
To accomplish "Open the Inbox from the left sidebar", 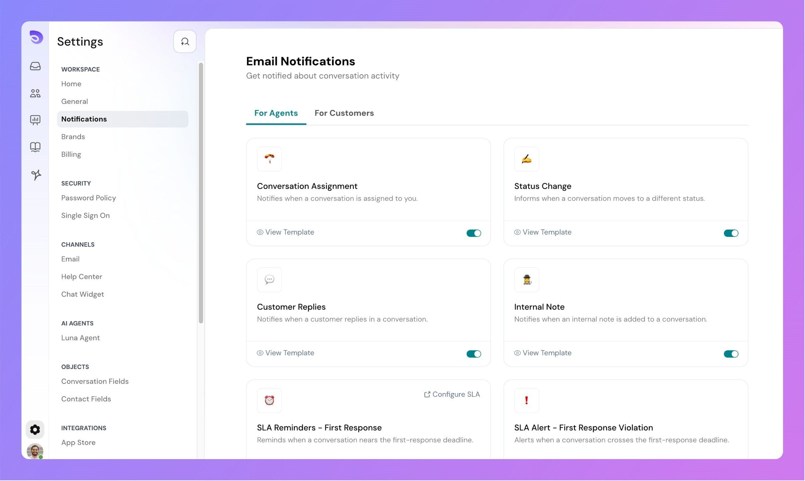I will tap(35, 66).
